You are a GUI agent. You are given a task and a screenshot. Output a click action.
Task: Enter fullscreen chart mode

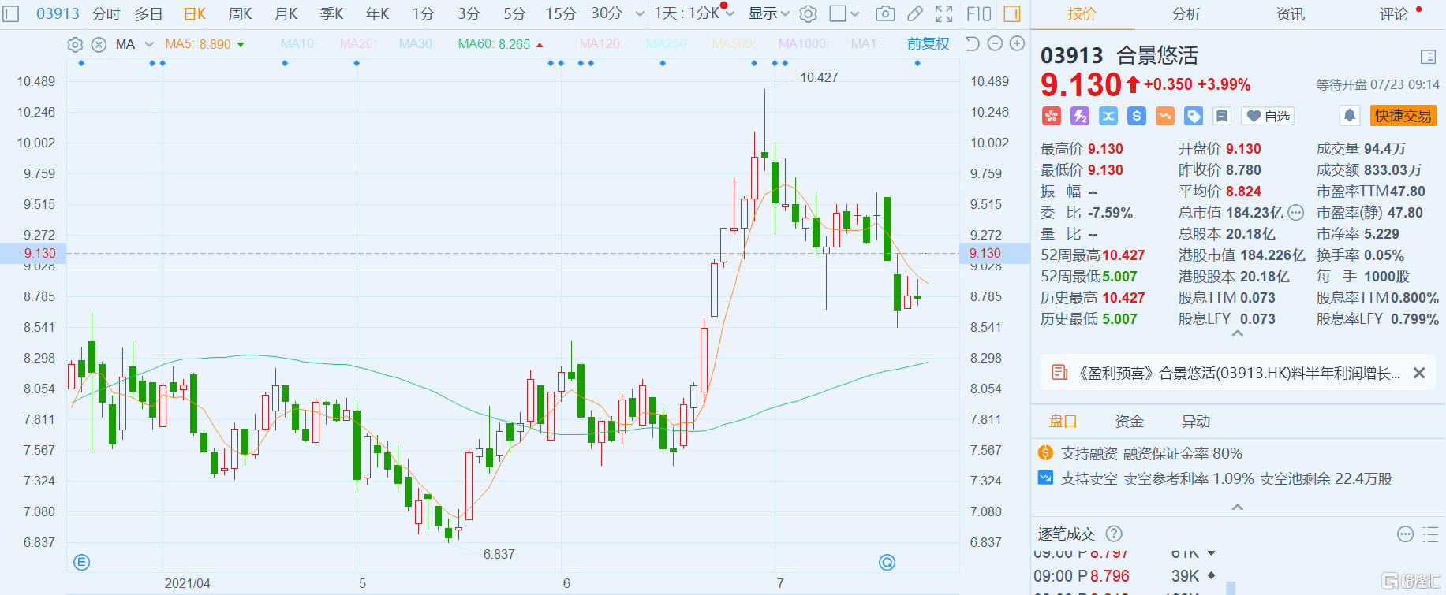pyautogui.click(x=943, y=13)
